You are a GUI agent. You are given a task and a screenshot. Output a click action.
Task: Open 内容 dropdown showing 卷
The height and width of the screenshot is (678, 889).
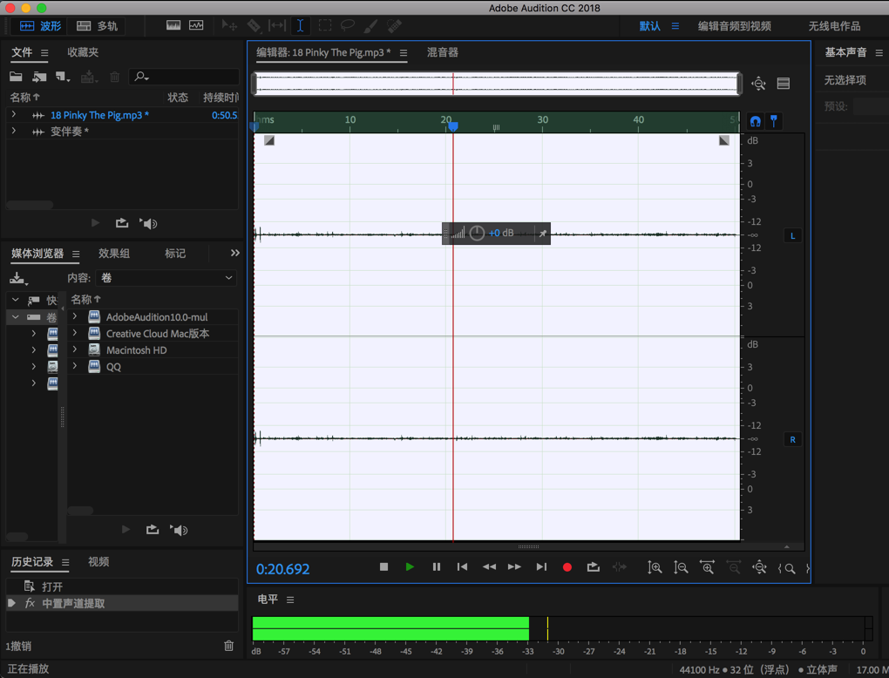(x=166, y=278)
